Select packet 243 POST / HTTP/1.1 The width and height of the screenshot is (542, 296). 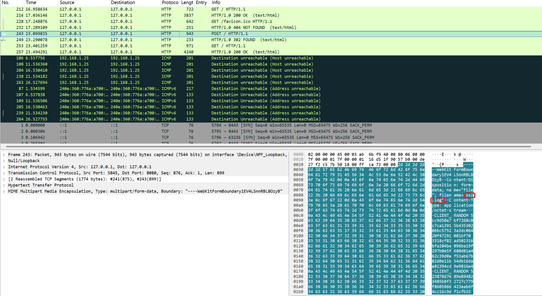[x=271, y=34]
